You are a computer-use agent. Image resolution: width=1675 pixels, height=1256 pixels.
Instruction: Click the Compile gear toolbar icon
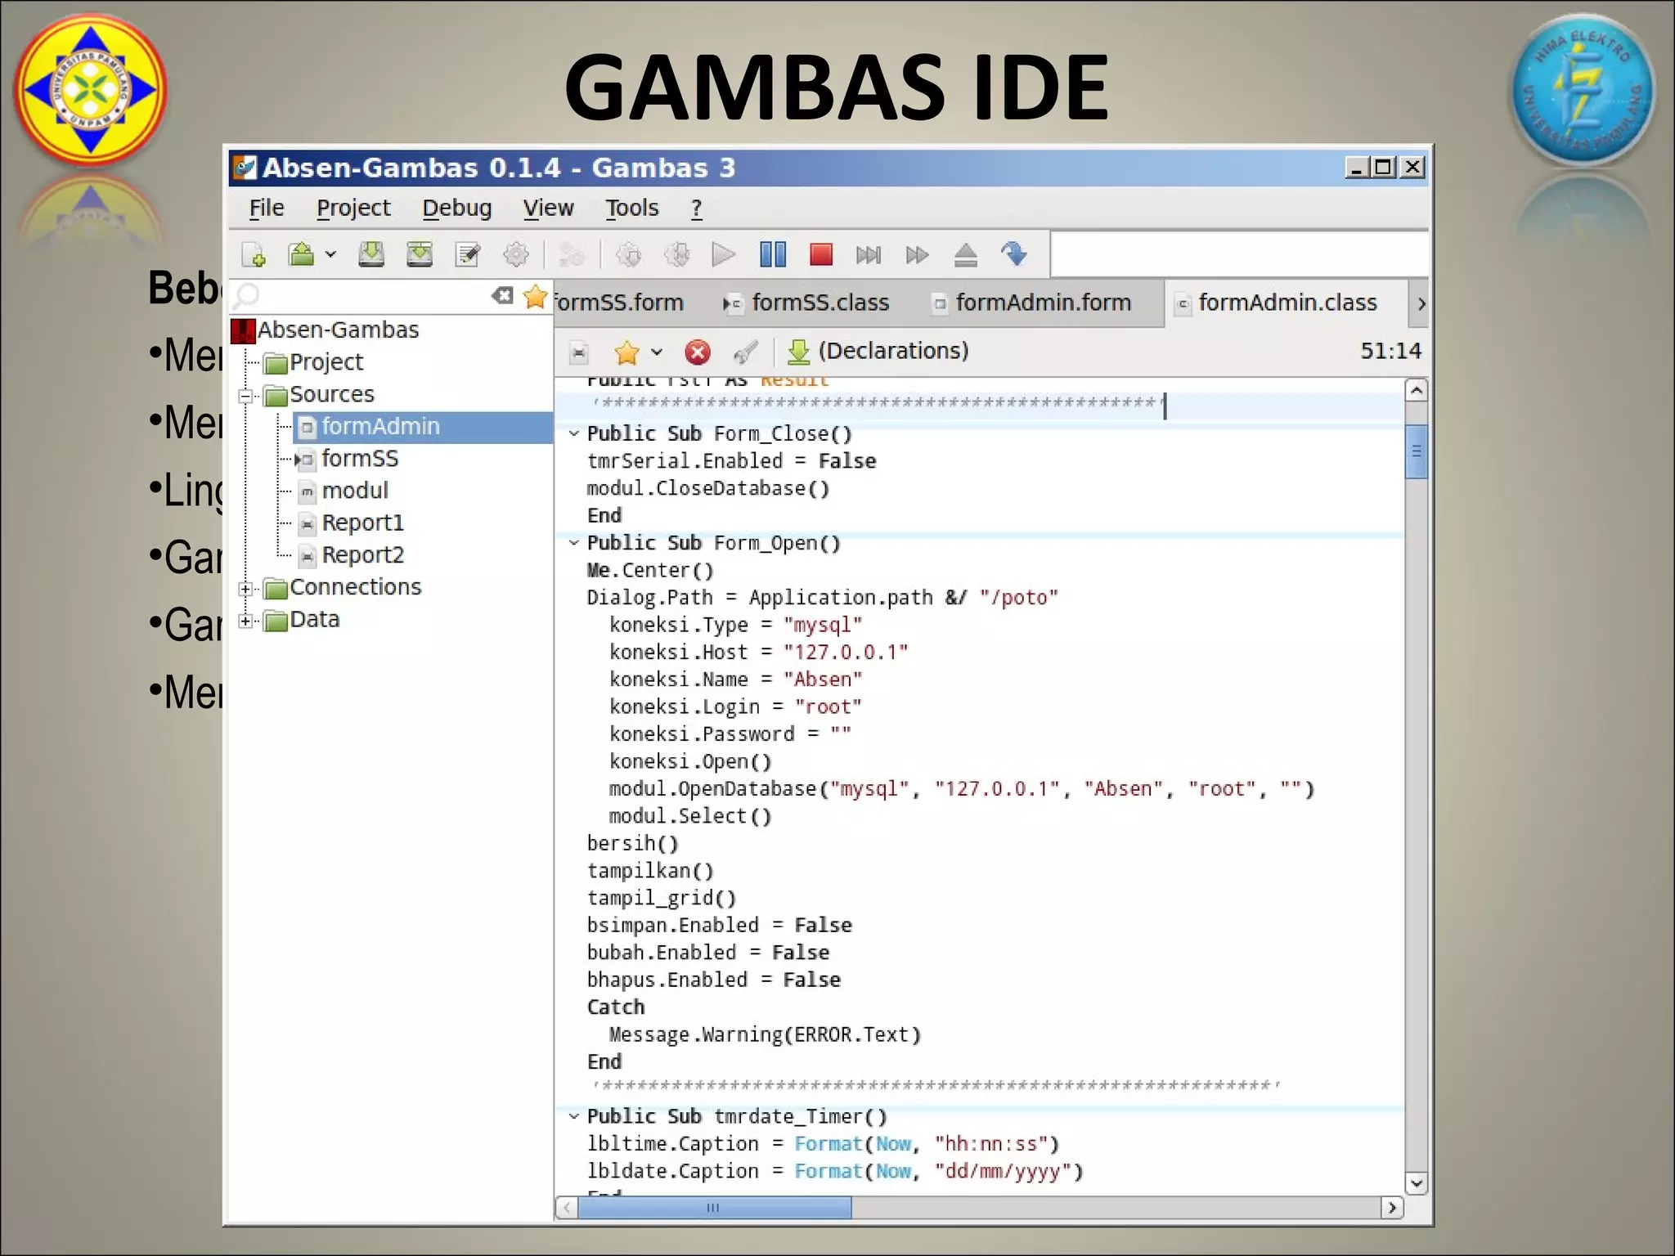[x=629, y=254]
